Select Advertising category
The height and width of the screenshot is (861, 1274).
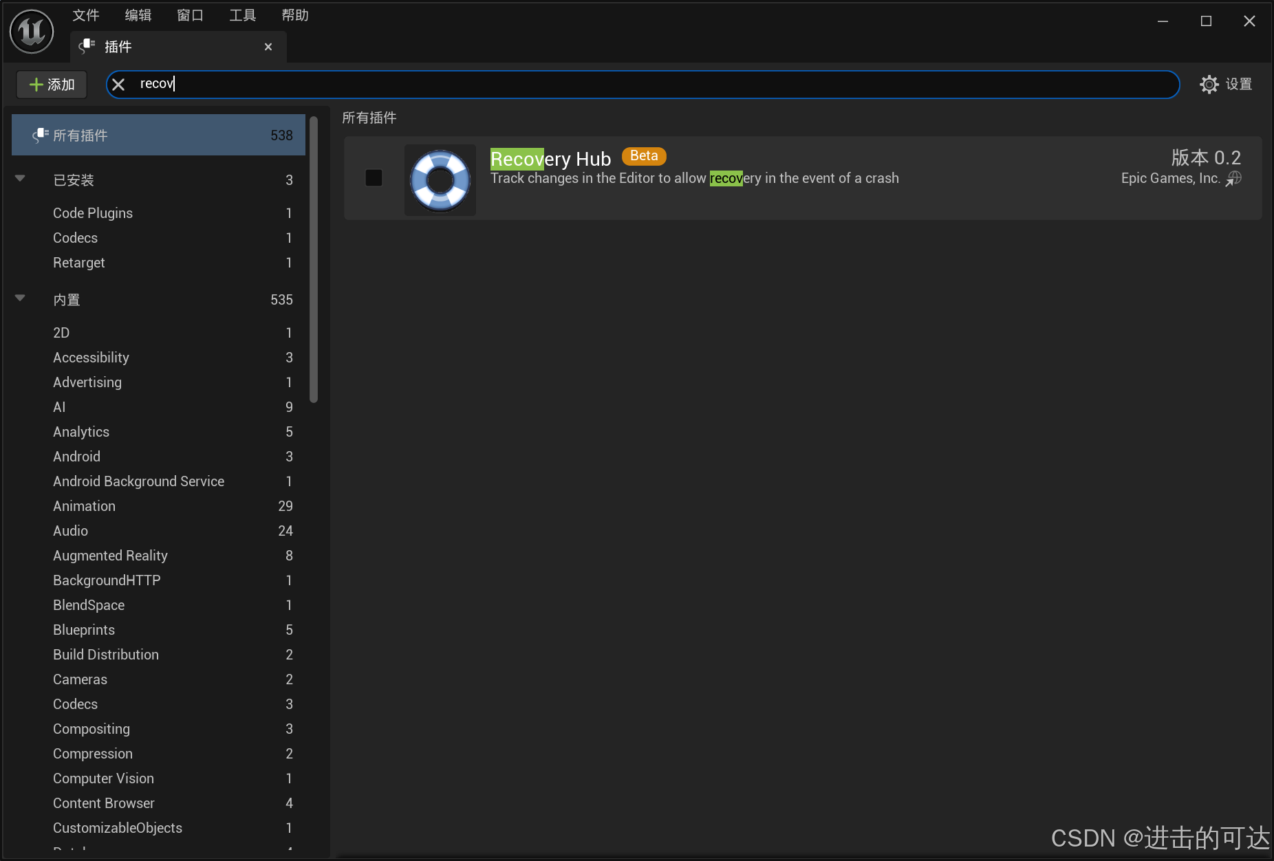pyautogui.click(x=159, y=382)
